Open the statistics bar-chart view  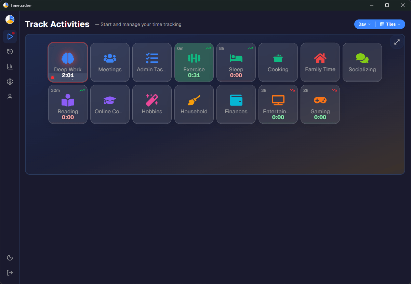click(x=10, y=66)
